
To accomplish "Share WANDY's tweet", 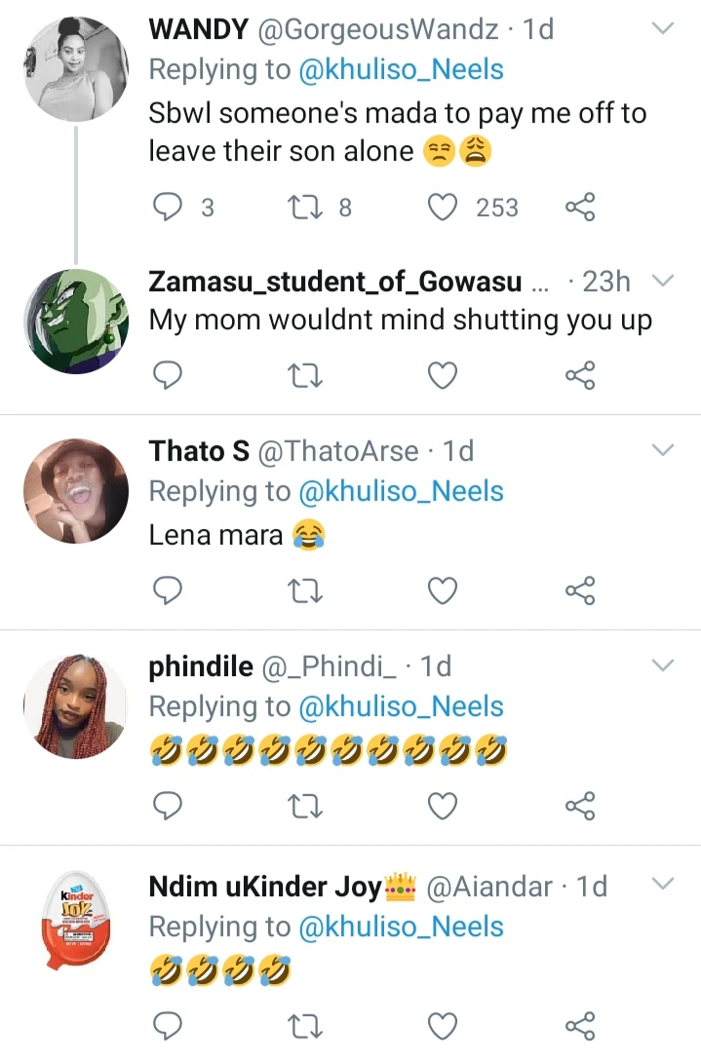I will pos(580,207).
